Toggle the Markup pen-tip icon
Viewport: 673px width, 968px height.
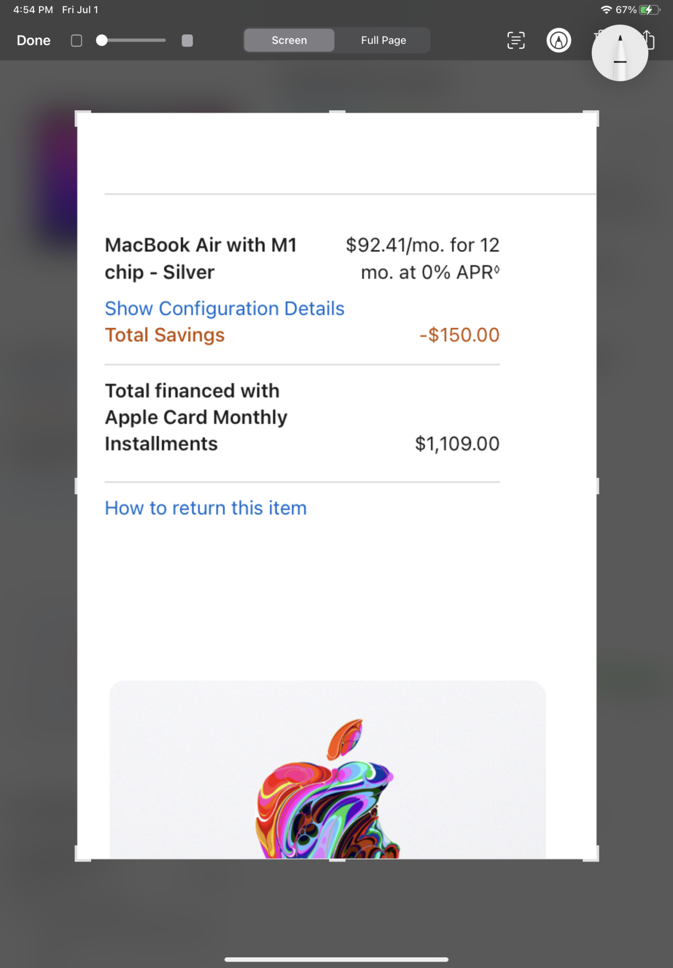(x=559, y=40)
